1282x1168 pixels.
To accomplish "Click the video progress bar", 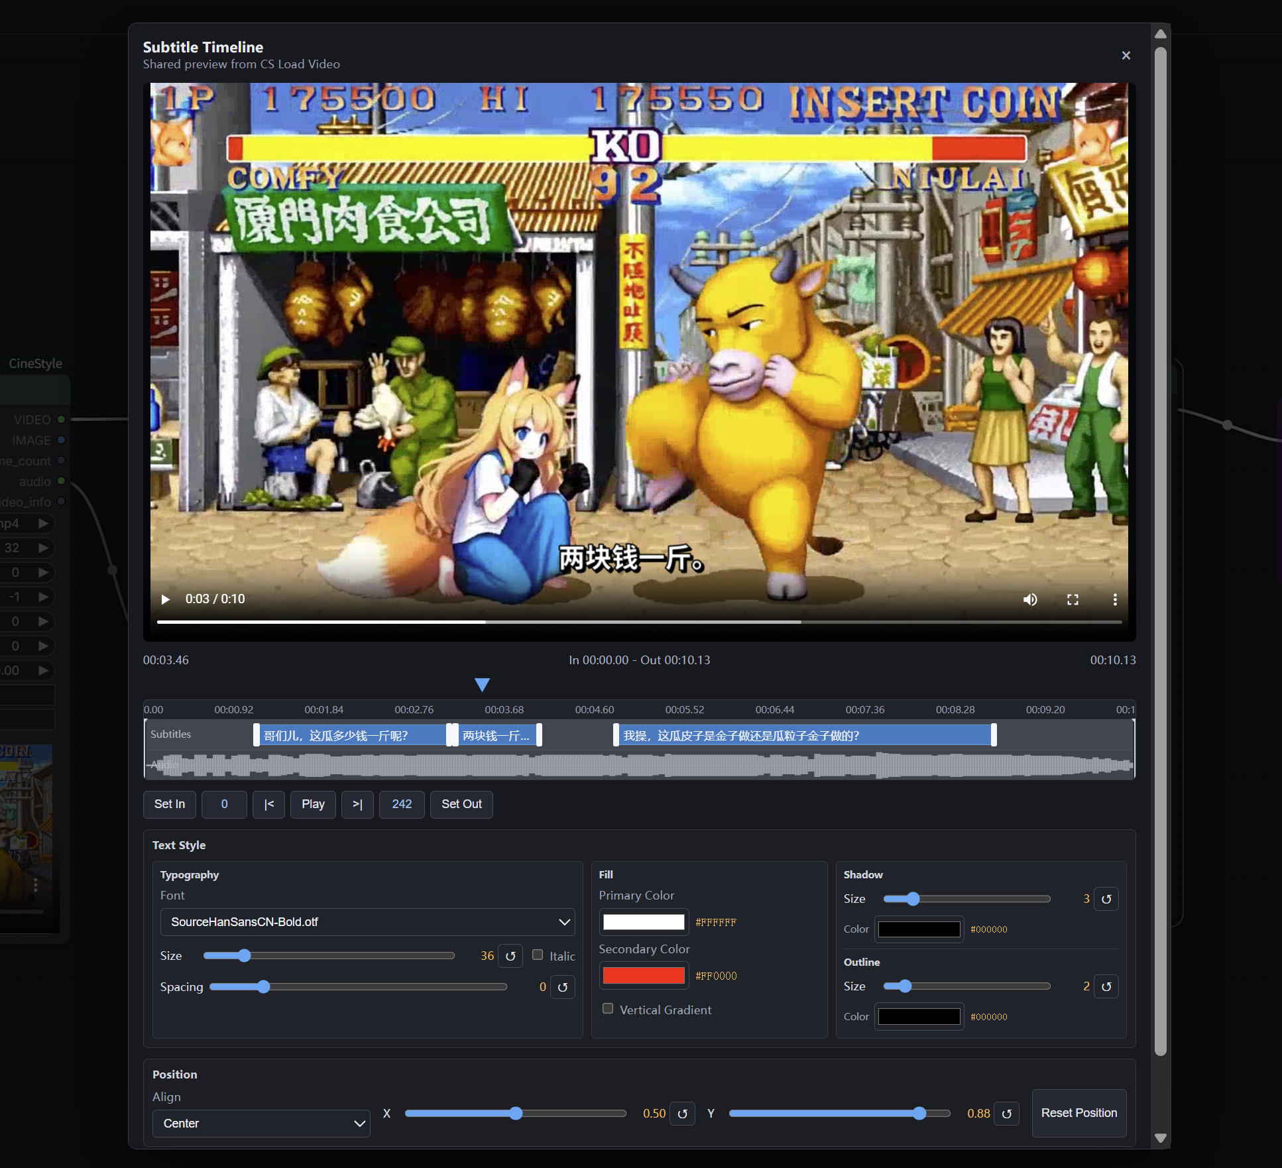I will [639, 622].
